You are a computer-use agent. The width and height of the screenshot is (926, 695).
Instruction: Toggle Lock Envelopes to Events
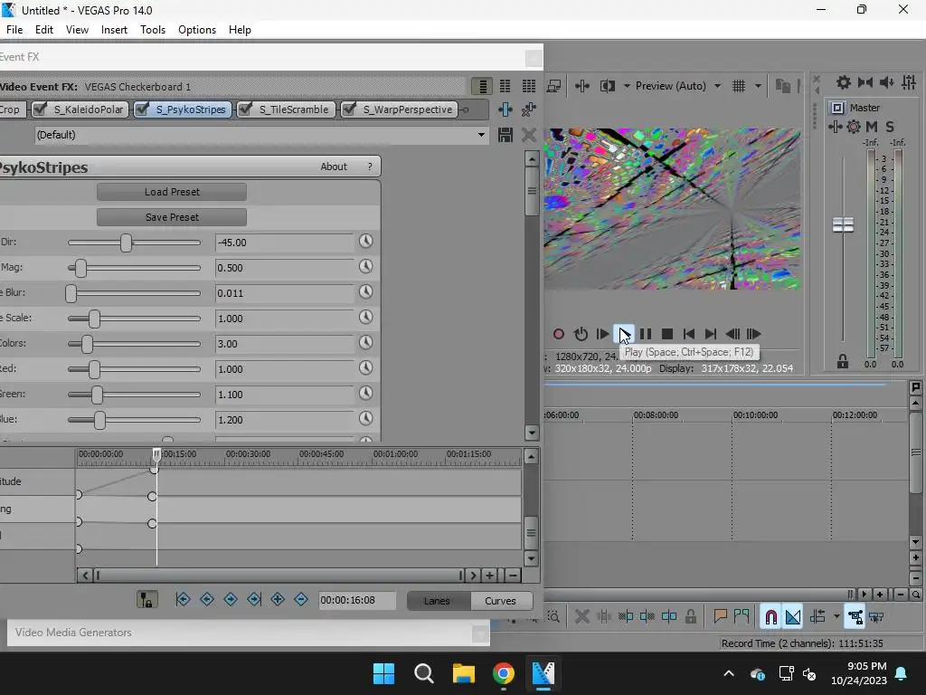pos(855,617)
